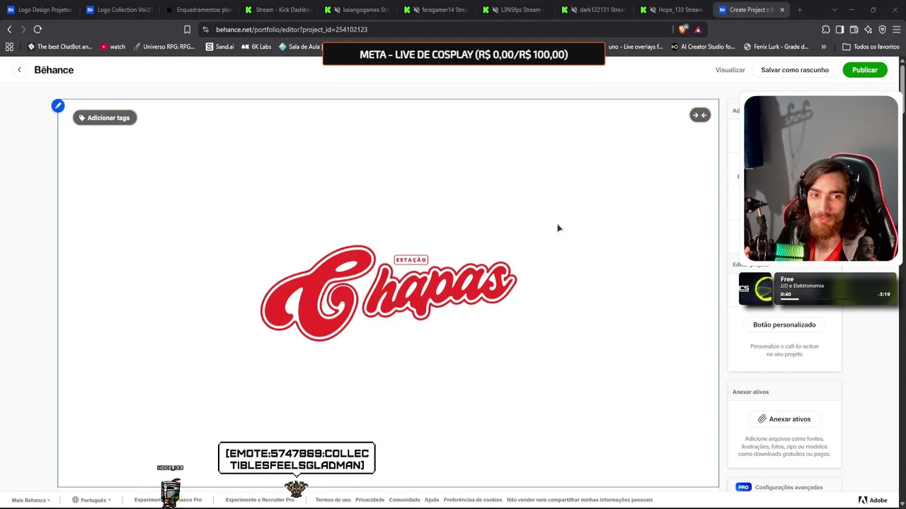
Task: Reload the page
Action: pyautogui.click(x=38, y=30)
